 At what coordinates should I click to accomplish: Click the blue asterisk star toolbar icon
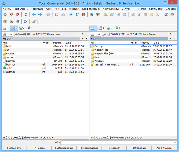click(71, 15)
